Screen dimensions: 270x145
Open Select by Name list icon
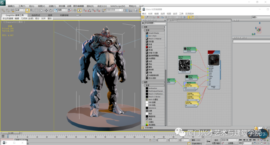click(32, 10)
